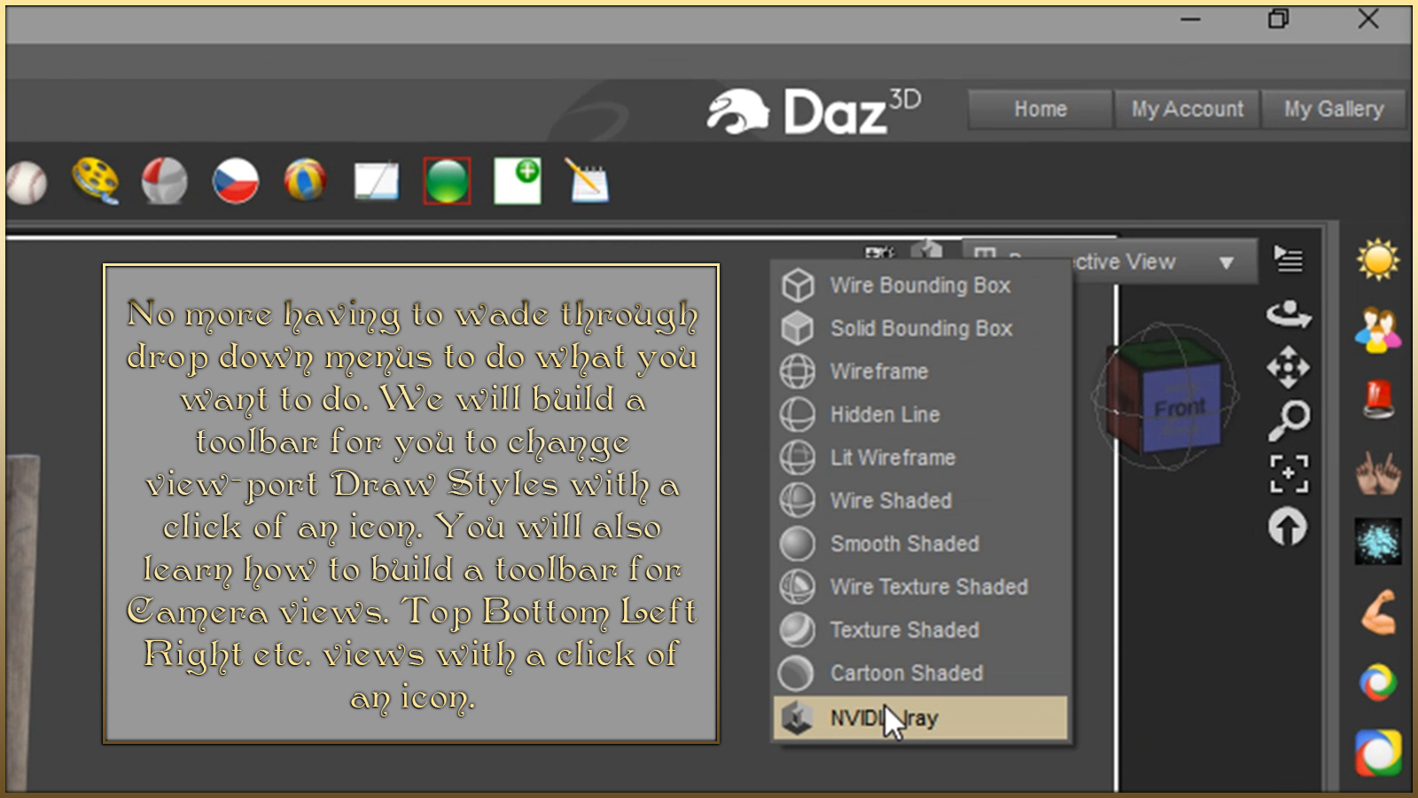Select the magnifier zoom view tool

click(1289, 420)
